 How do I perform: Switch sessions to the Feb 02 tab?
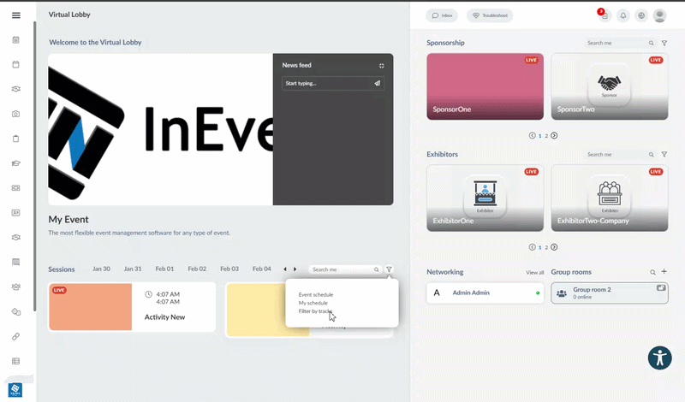coord(197,269)
